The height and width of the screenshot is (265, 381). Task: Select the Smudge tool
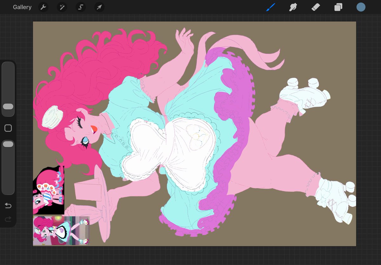click(293, 7)
